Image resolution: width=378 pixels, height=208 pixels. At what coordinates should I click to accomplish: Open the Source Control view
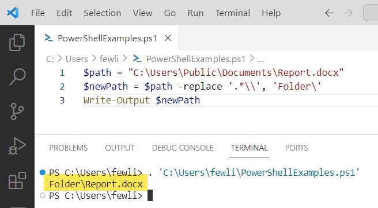pyautogui.click(x=17, y=111)
